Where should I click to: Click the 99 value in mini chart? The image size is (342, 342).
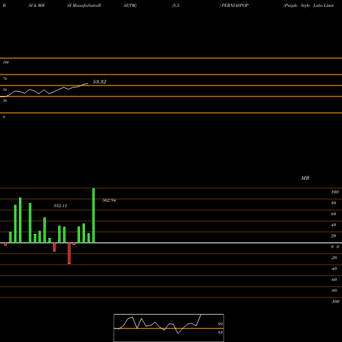[220, 324]
